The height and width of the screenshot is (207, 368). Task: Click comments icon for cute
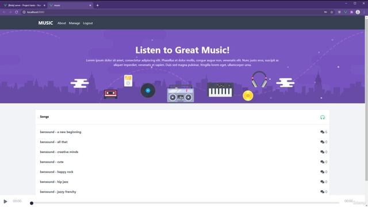[322, 162]
